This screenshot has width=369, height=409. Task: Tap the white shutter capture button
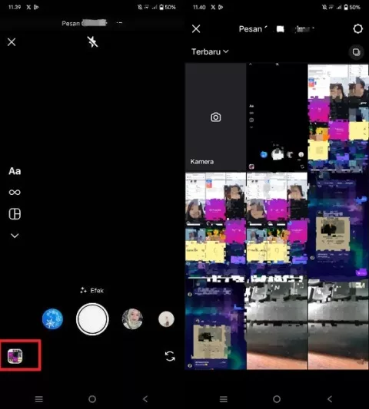[92, 319]
